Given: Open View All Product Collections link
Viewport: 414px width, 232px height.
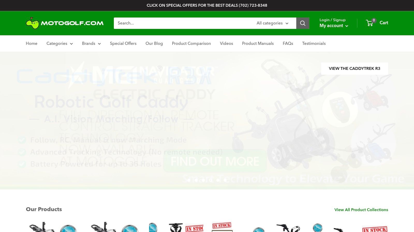Looking at the screenshot, I should [361, 210].
